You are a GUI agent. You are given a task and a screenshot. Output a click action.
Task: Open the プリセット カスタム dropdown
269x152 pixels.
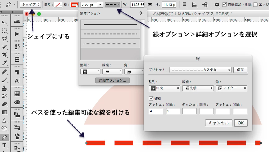pos(201,70)
